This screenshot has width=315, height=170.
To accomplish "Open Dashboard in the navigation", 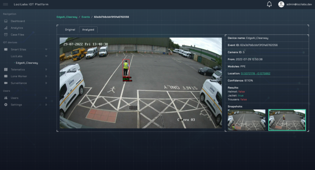I will [x=18, y=21].
